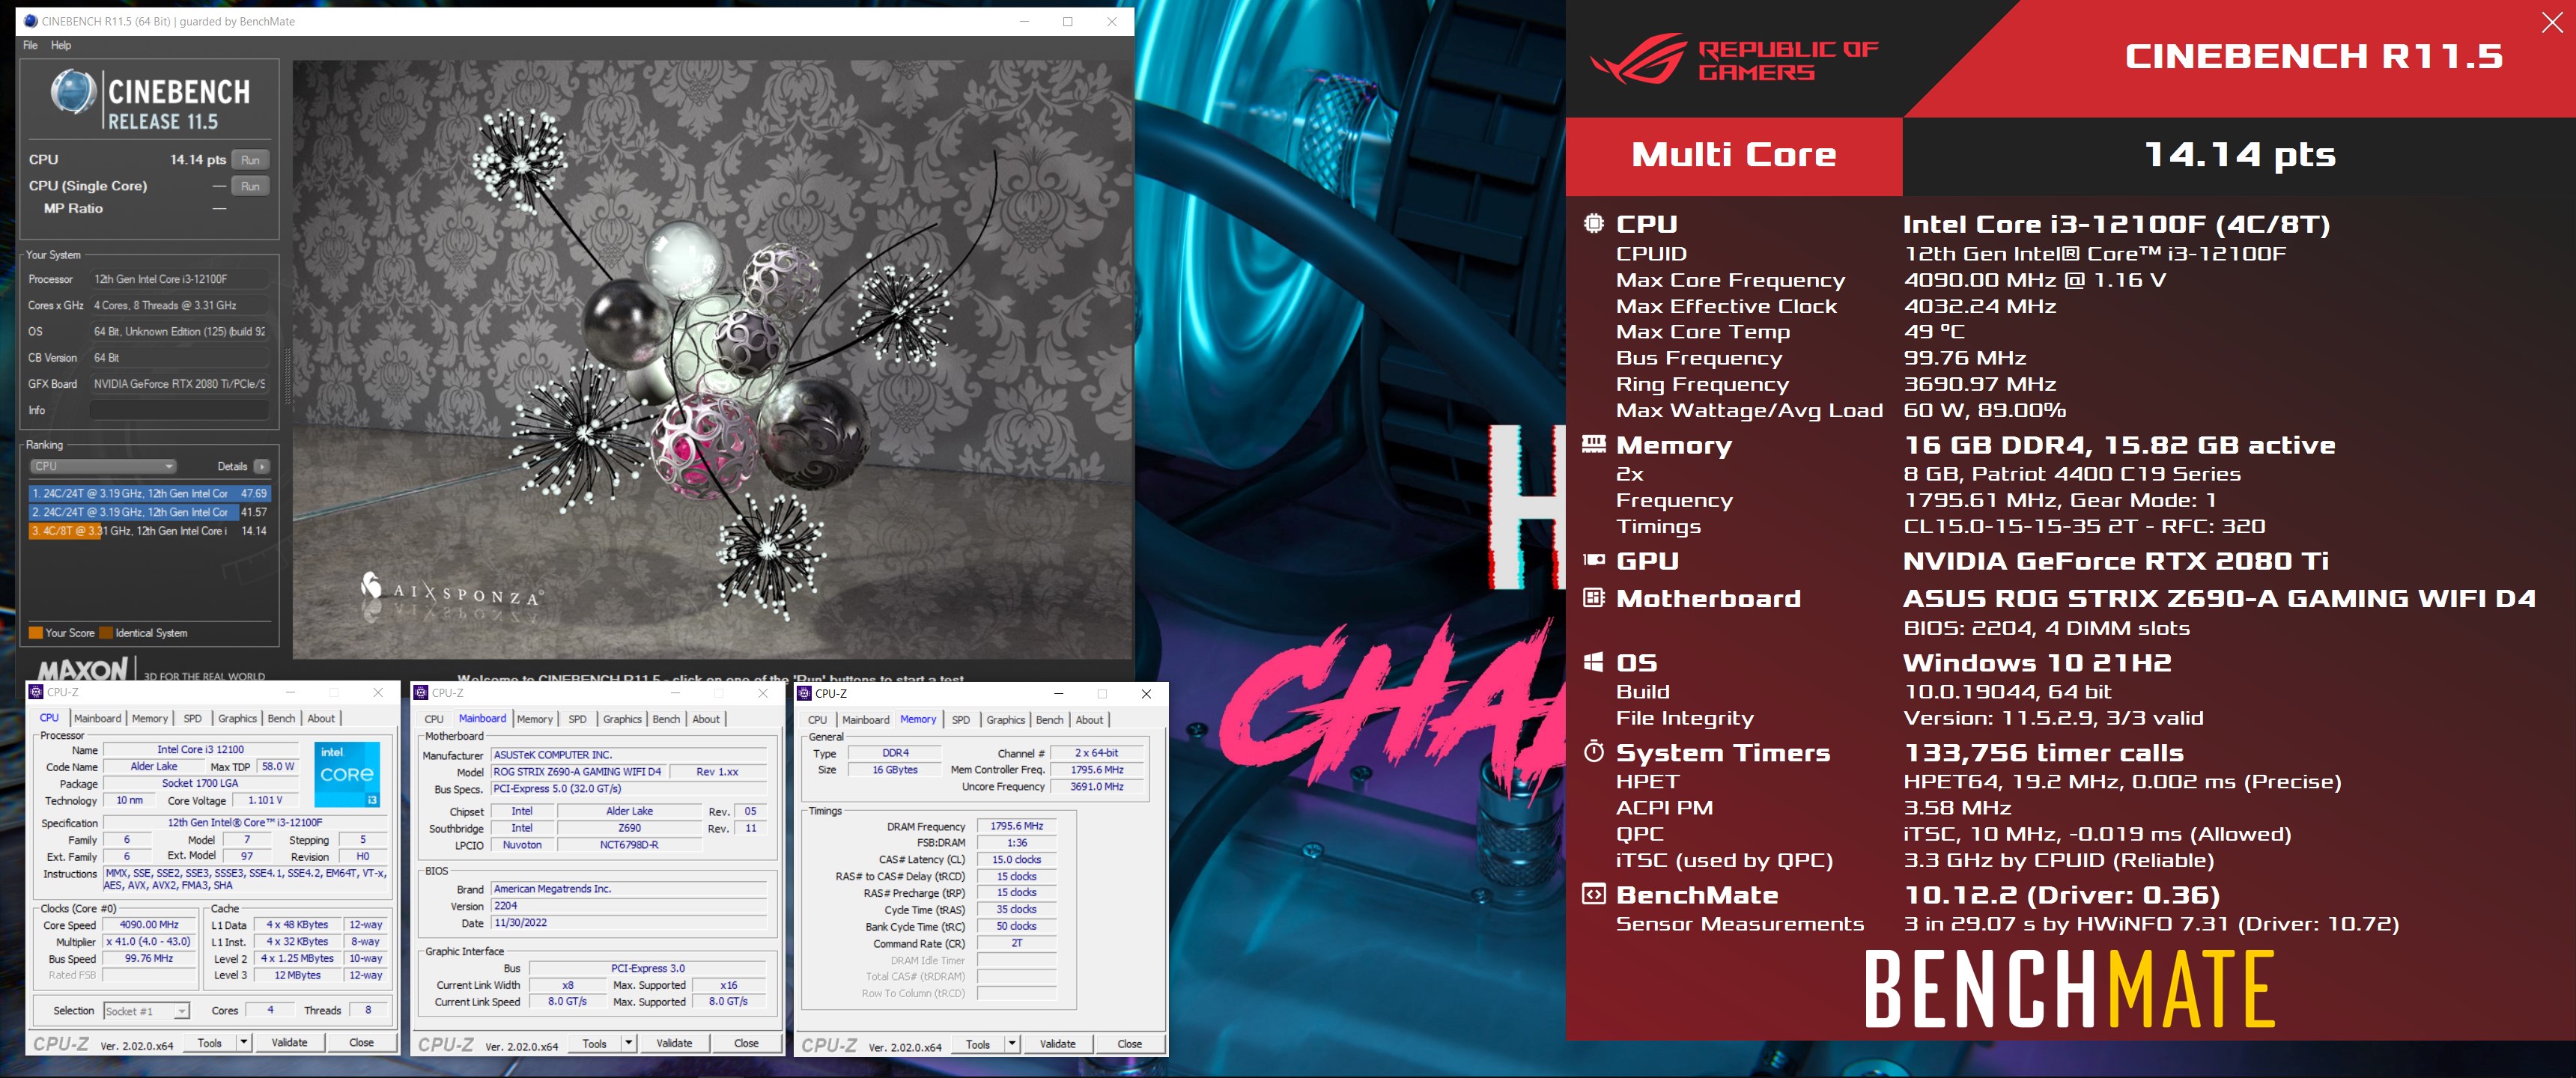Open the File menu in Cinebench
2576x1078 pixels.
tap(30, 45)
